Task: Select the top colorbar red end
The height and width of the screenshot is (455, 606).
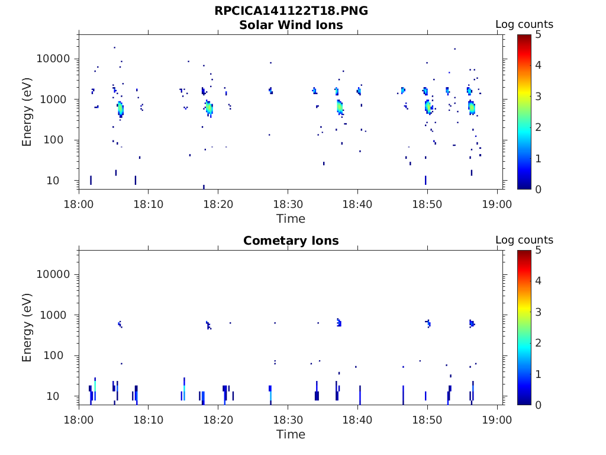Action: point(524,37)
